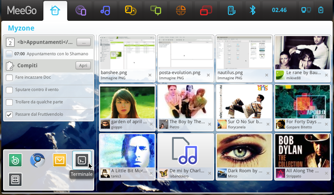Dismiss The Boy by The... item
This screenshot has height=195, width=334.
click(x=210, y=124)
